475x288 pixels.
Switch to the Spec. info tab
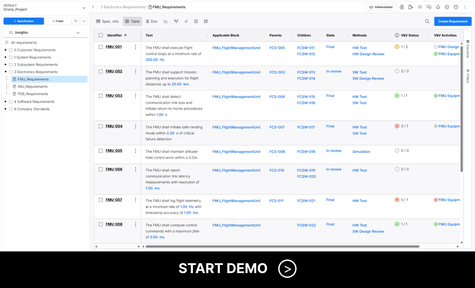[108, 21]
